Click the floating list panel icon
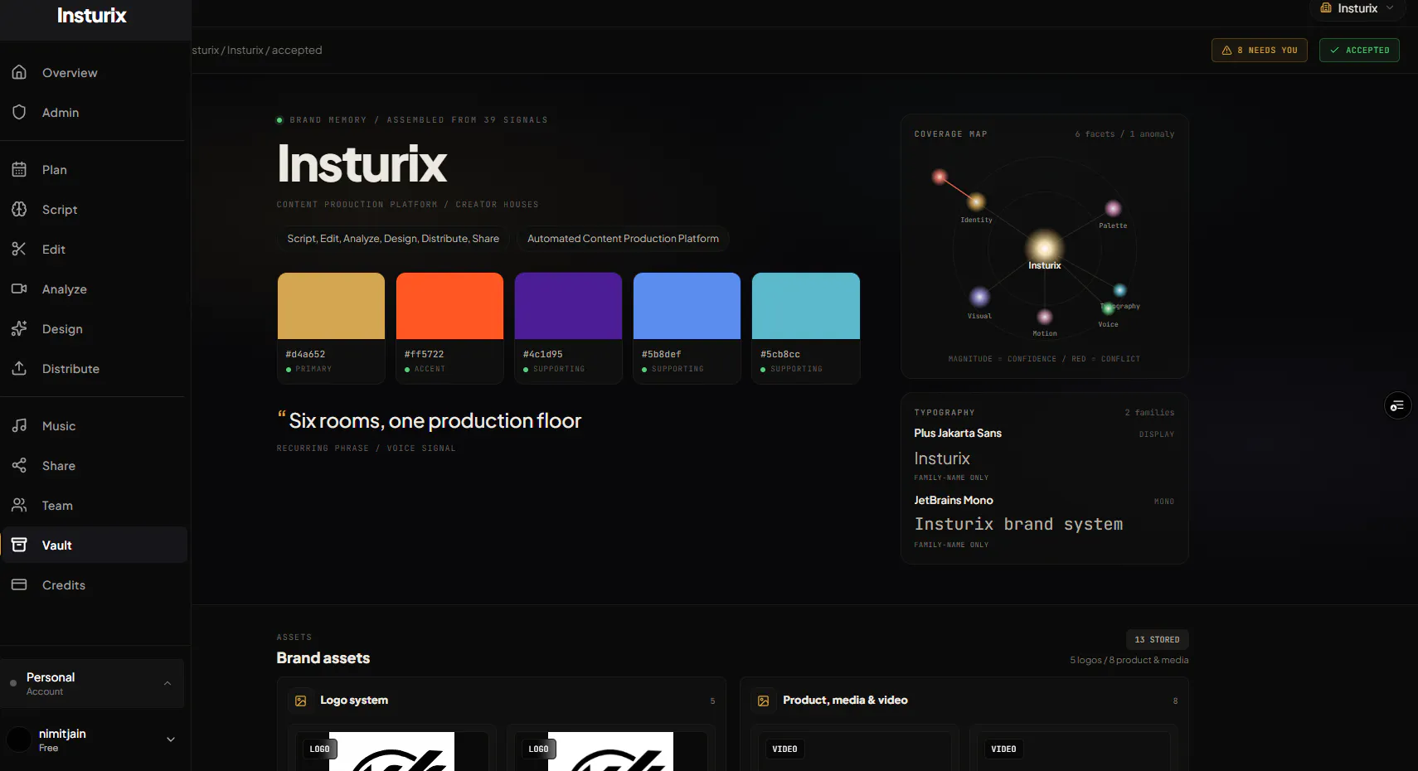Image resolution: width=1418 pixels, height=771 pixels. click(x=1397, y=405)
